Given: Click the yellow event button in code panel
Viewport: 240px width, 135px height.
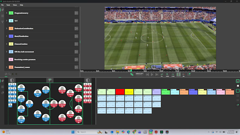Looking at the screenshot, I should (x=129, y=92).
